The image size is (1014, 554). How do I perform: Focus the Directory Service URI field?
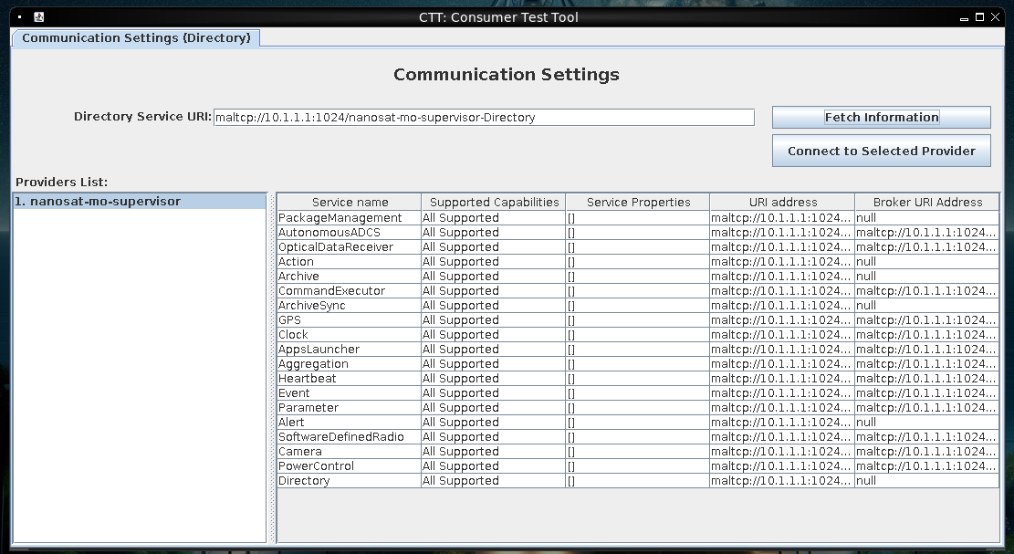tap(484, 118)
